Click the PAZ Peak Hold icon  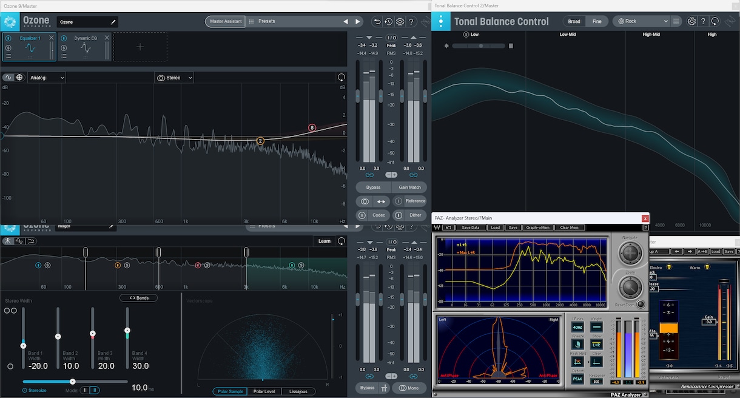tap(577, 362)
